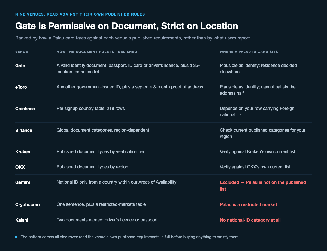327x251 pixels.
Task: Click 'Global document categories, region-dependent'
Action: [103, 130]
